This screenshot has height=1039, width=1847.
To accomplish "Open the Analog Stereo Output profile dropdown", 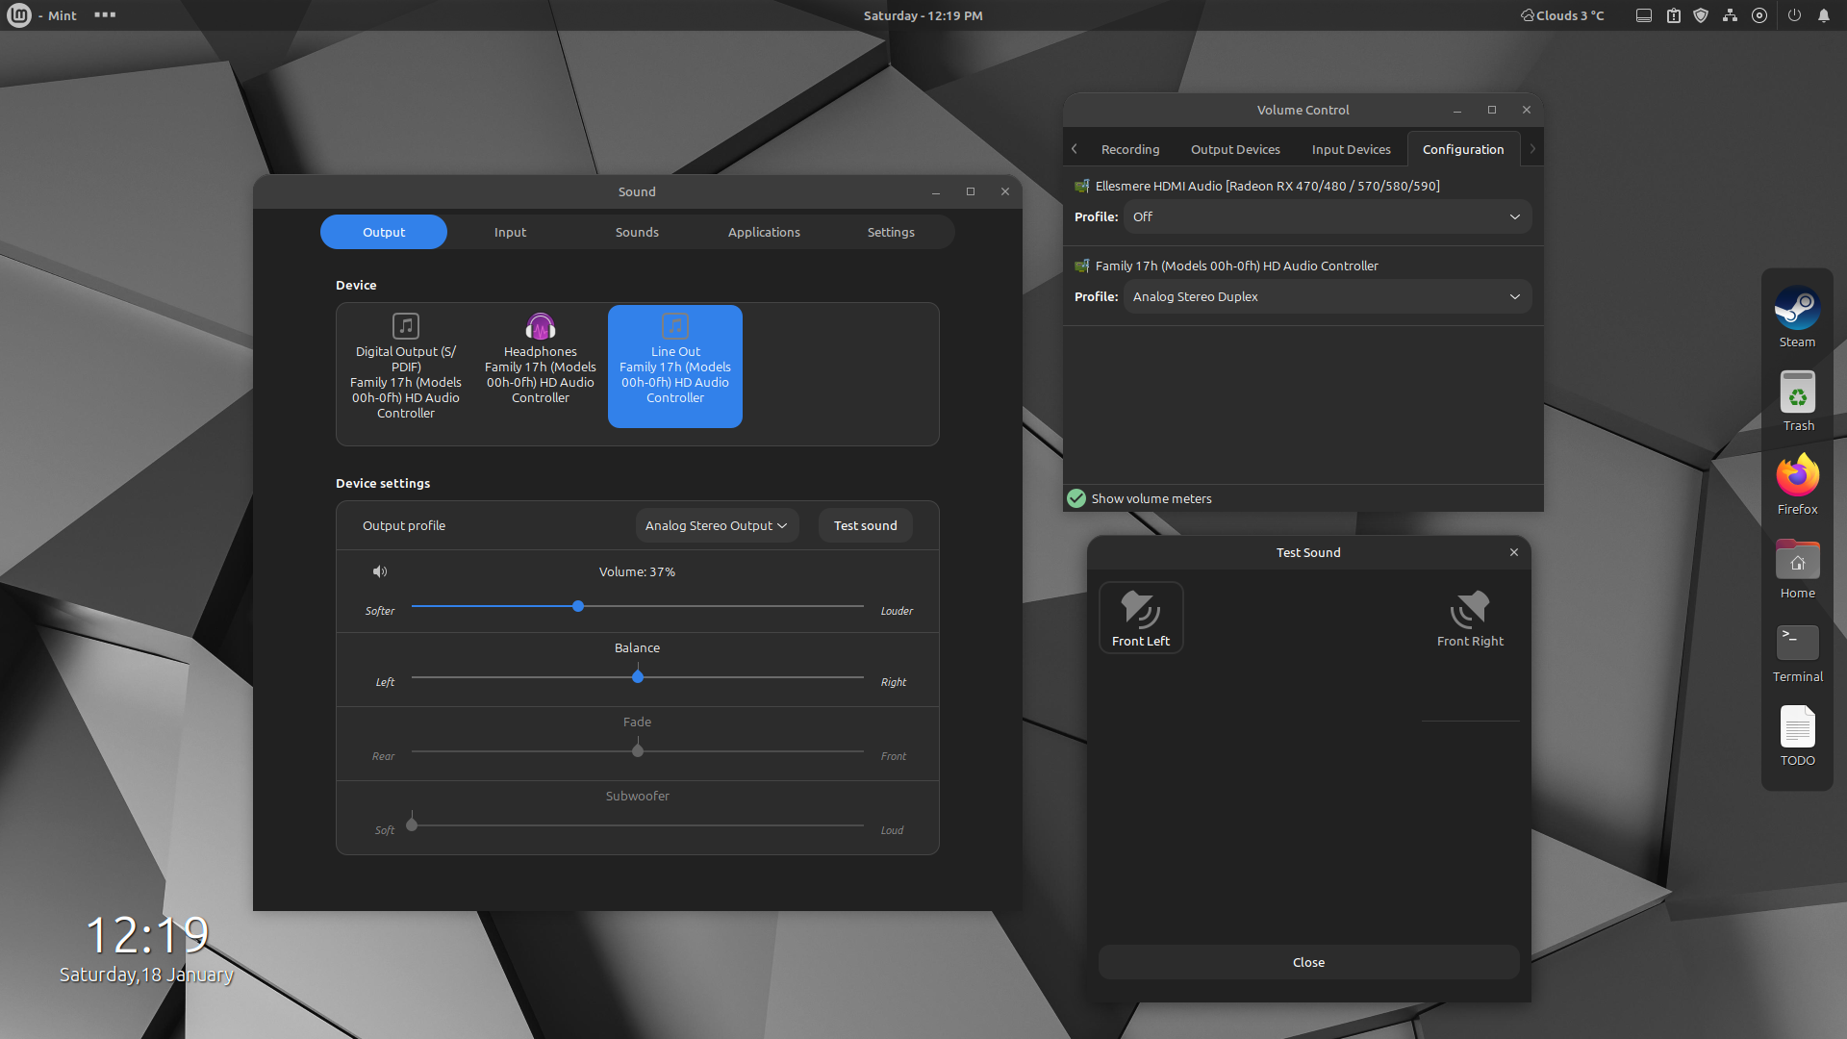I will pyautogui.click(x=716, y=525).
